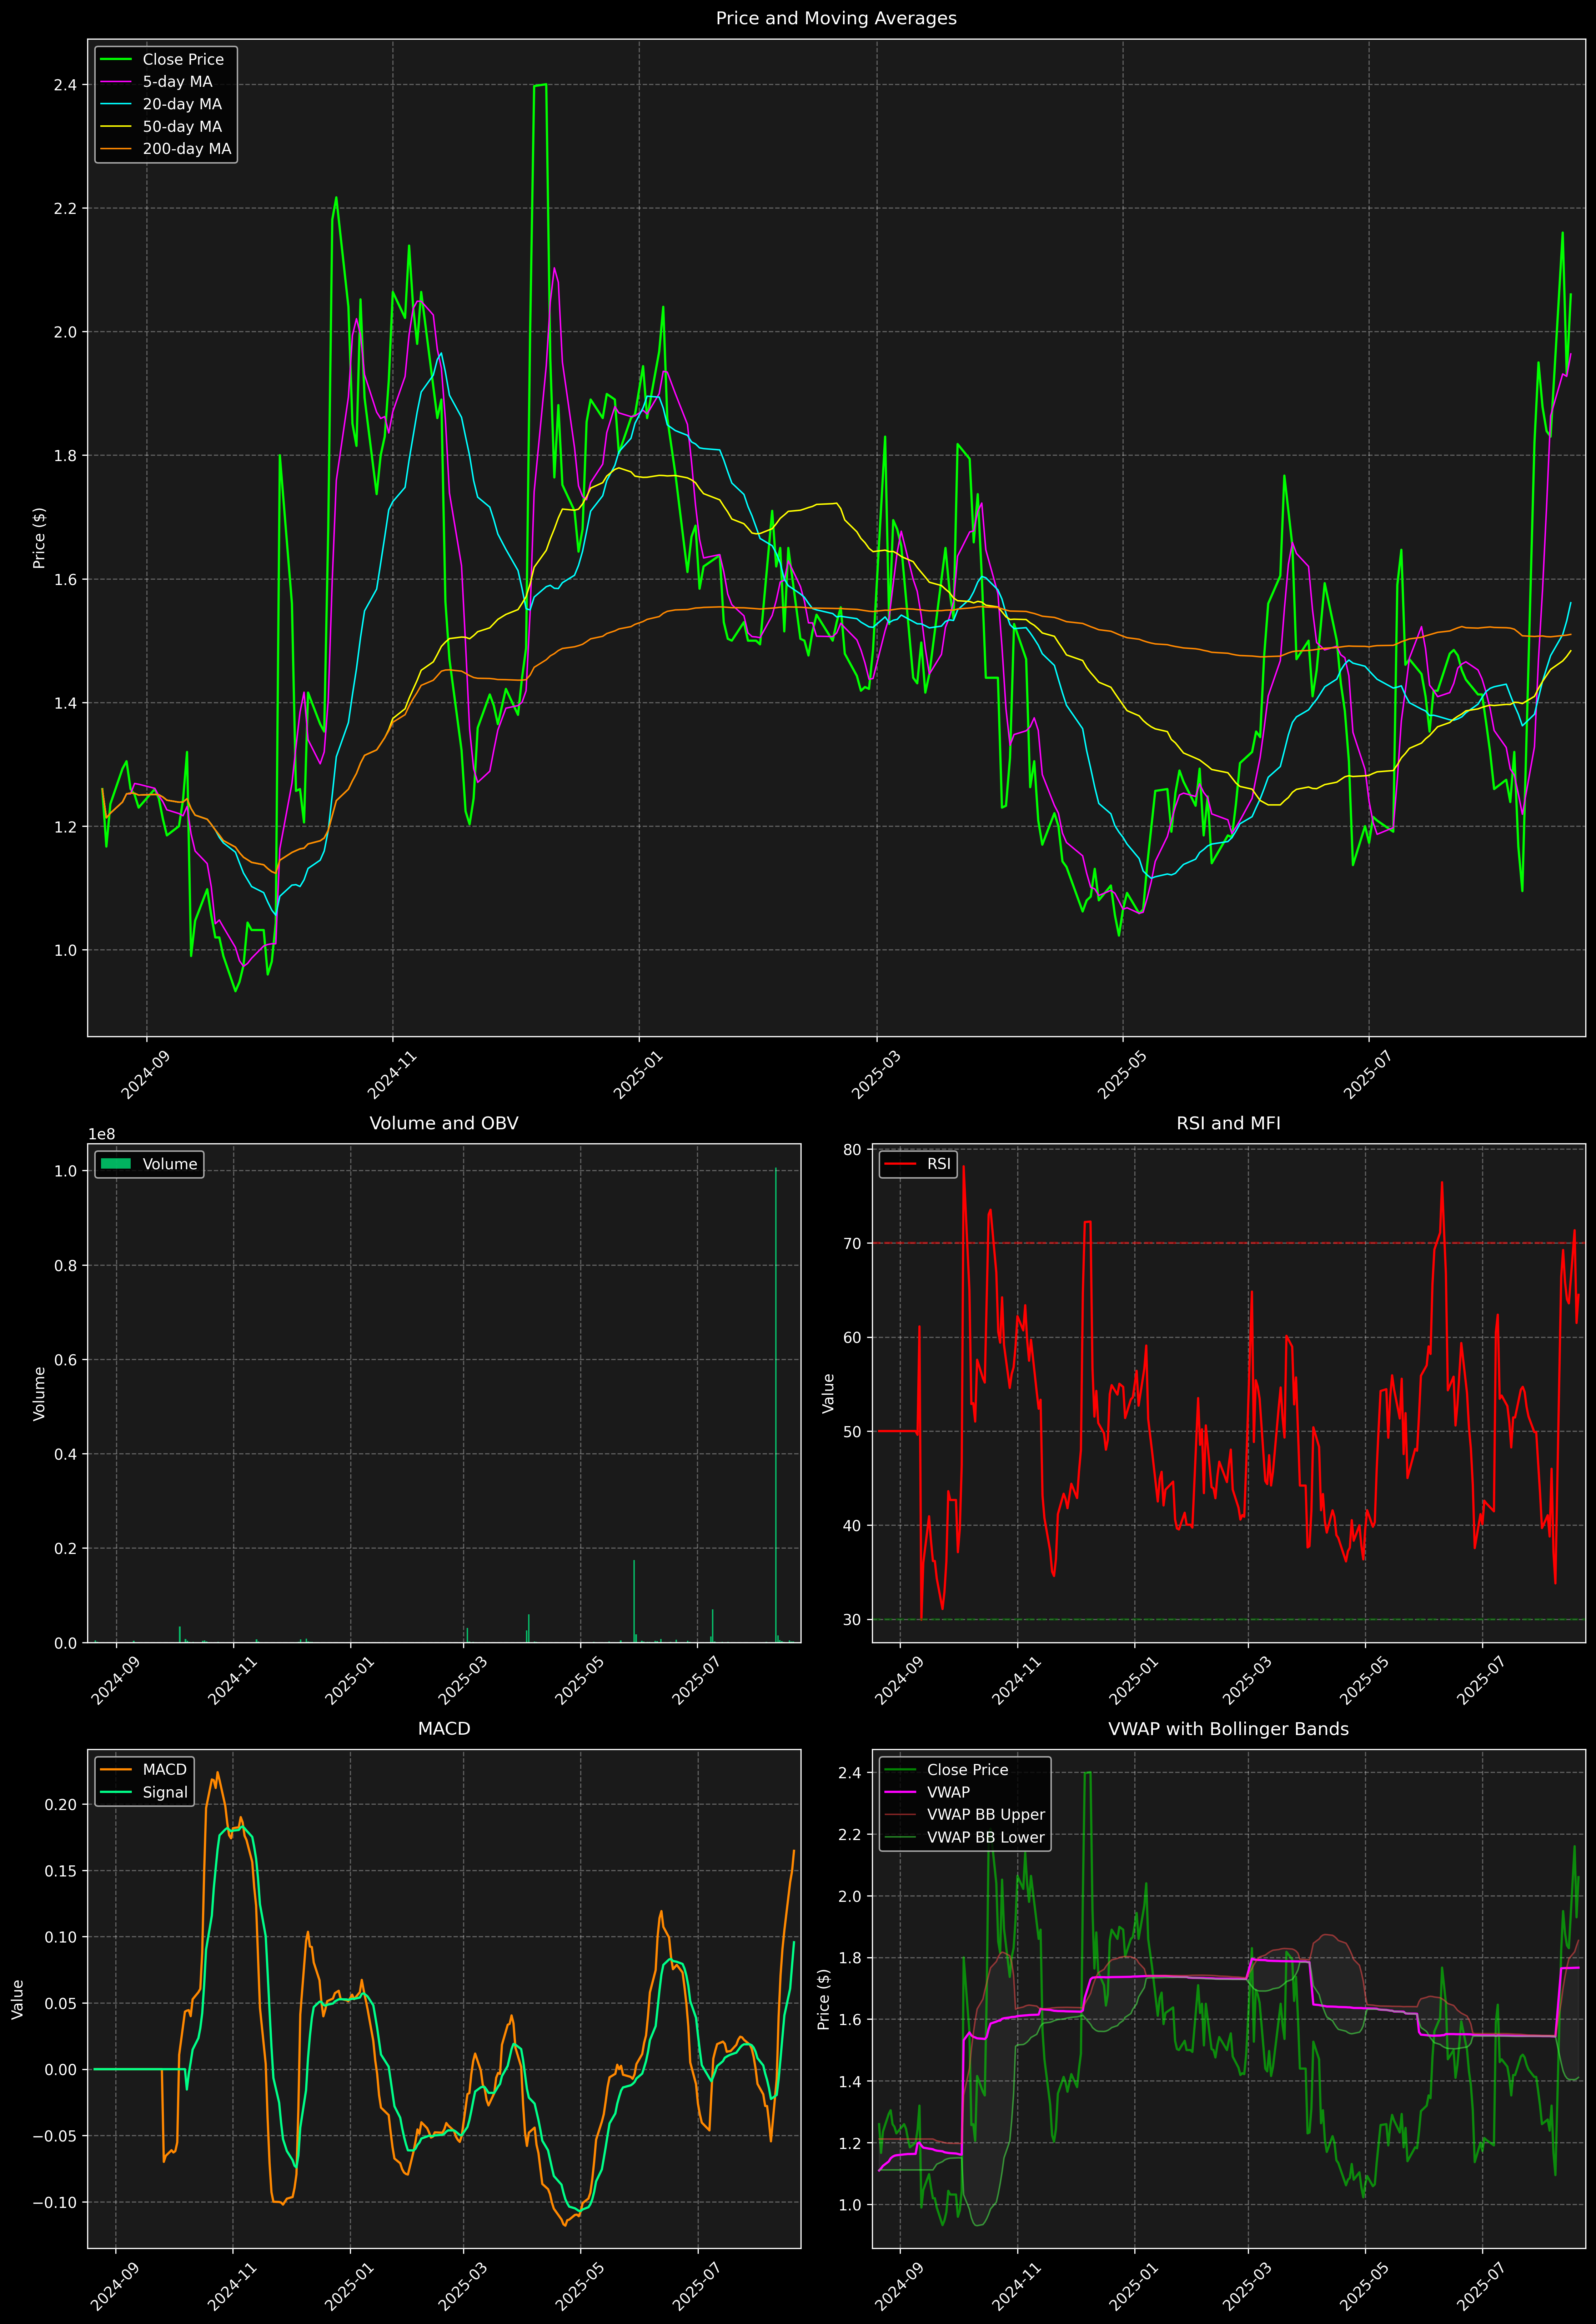
Task: Click the Close Price legend line in top chart
Action: (x=116, y=59)
